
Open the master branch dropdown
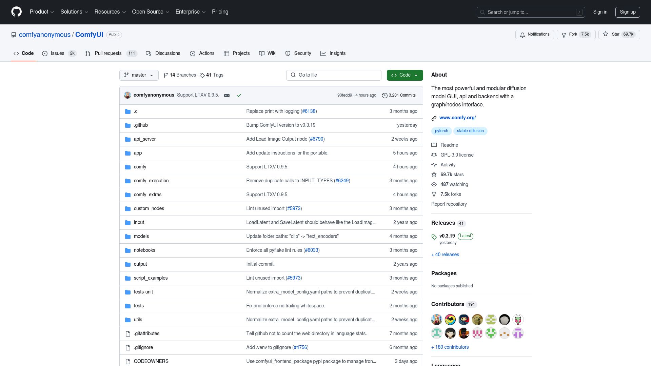tap(139, 75)
